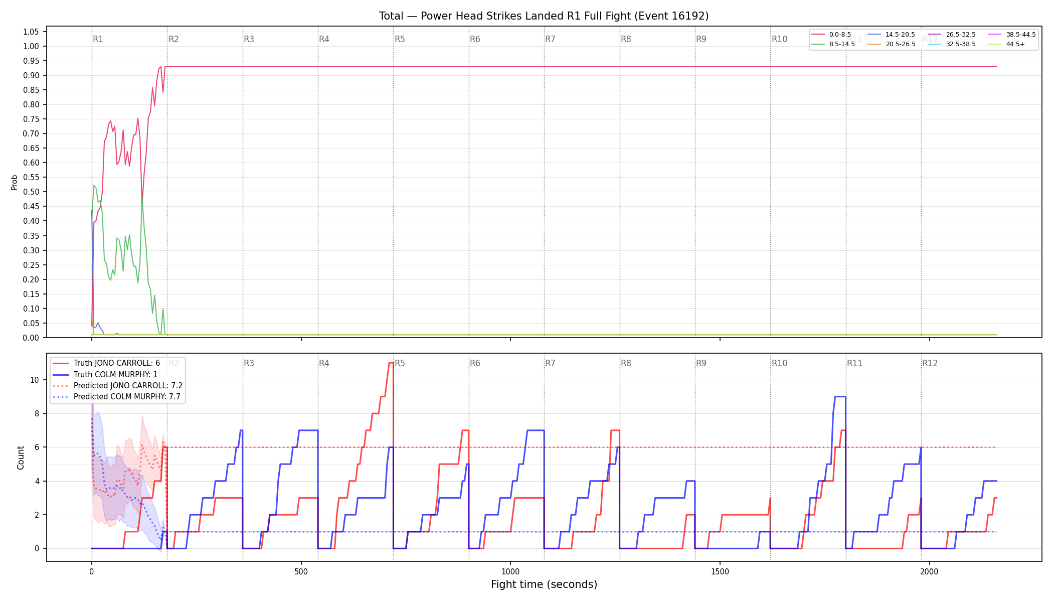Screen dimensions: 1053x602
Task: Click the R12 round marker in count chart
Action: [x=930, y=363]
